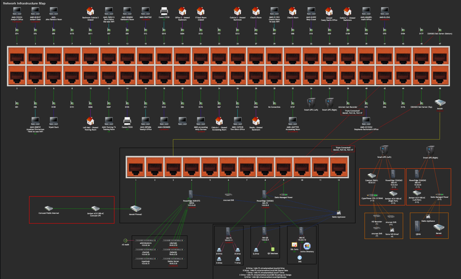
Task: Open the Active Directory icon
Action: tap(307, 246)
